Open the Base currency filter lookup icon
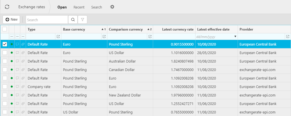 [x=104, y=36]
